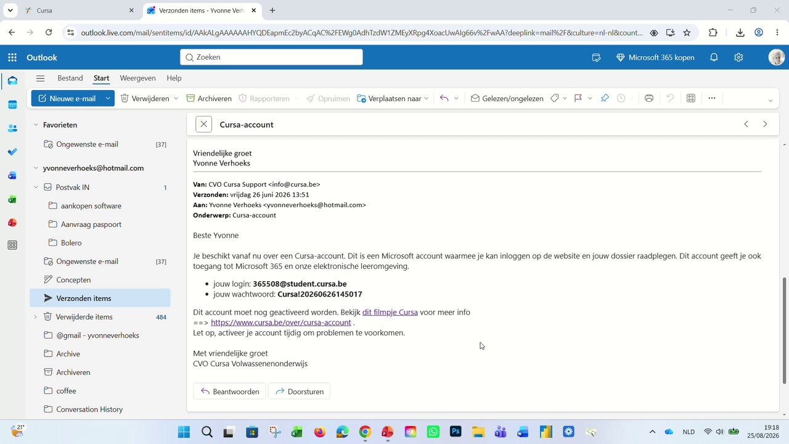Go to previous message arrow
Screen dimensions: 789x444
point(746,124)
